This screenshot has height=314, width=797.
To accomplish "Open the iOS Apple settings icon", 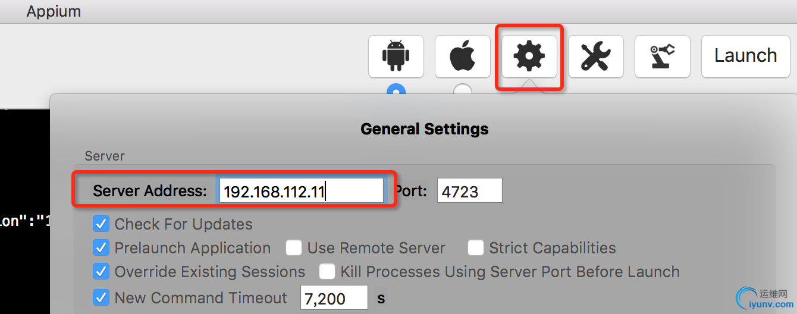I will pyautogui.click(x=462, y=56).
